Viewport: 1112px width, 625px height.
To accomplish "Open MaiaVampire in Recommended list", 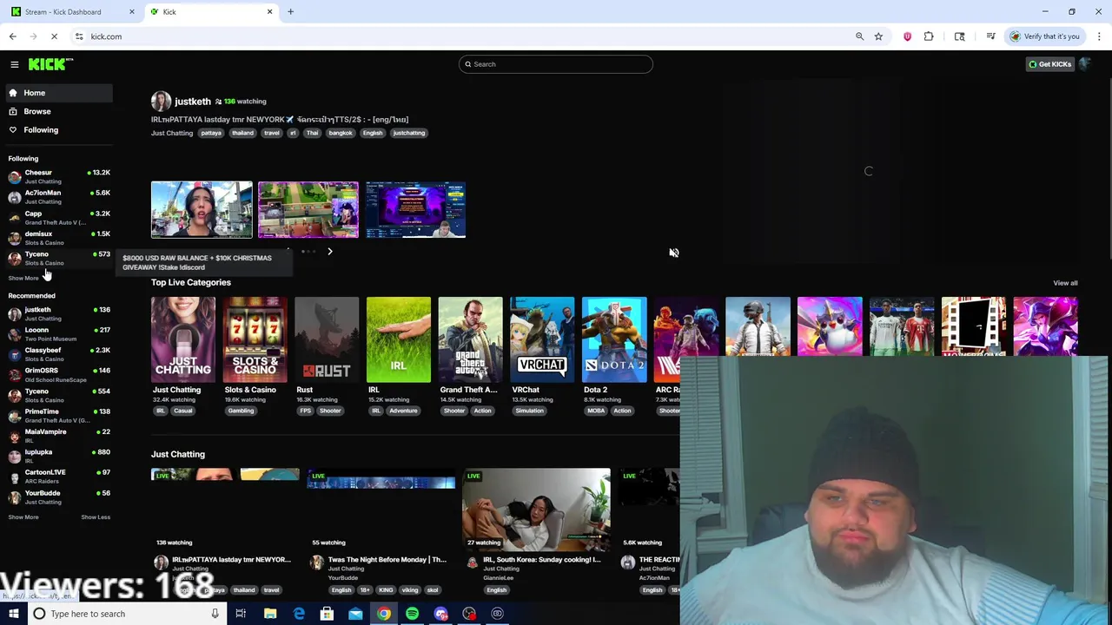I will click(58, 436).
